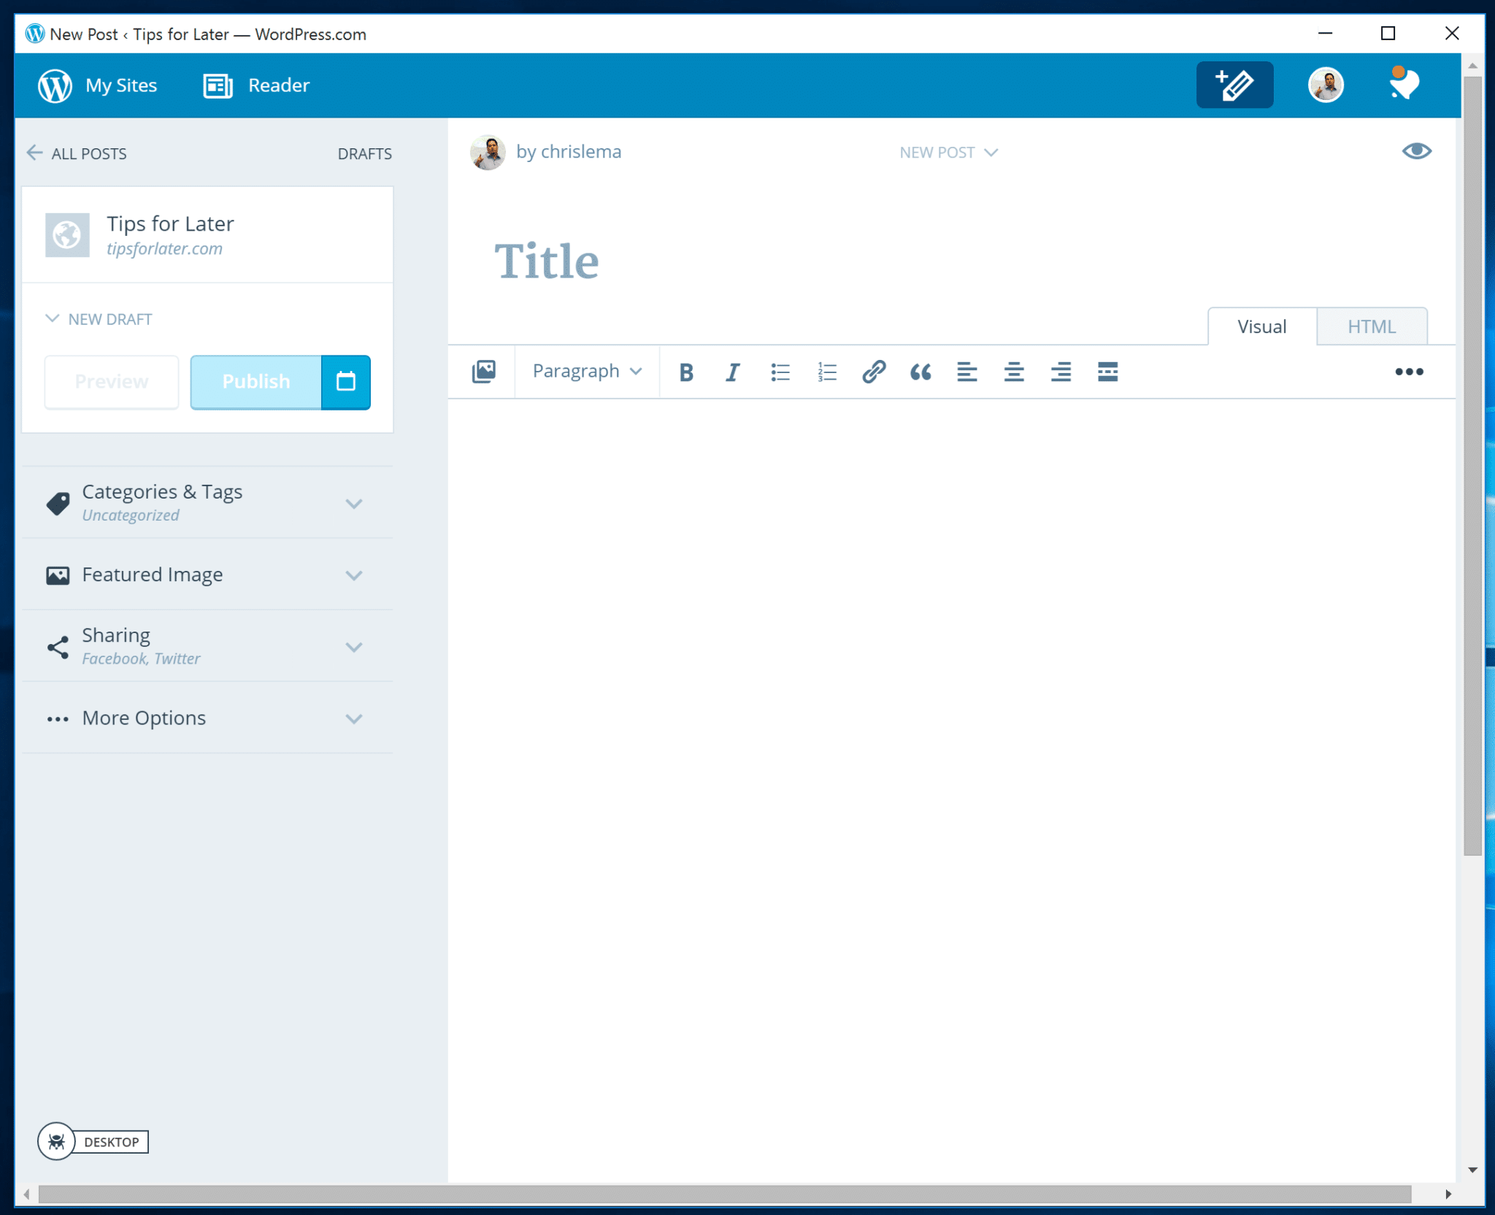This screenshot has width=1495, height=1215.
Task: Toggle bold formatting
Action: coord(685,372)
